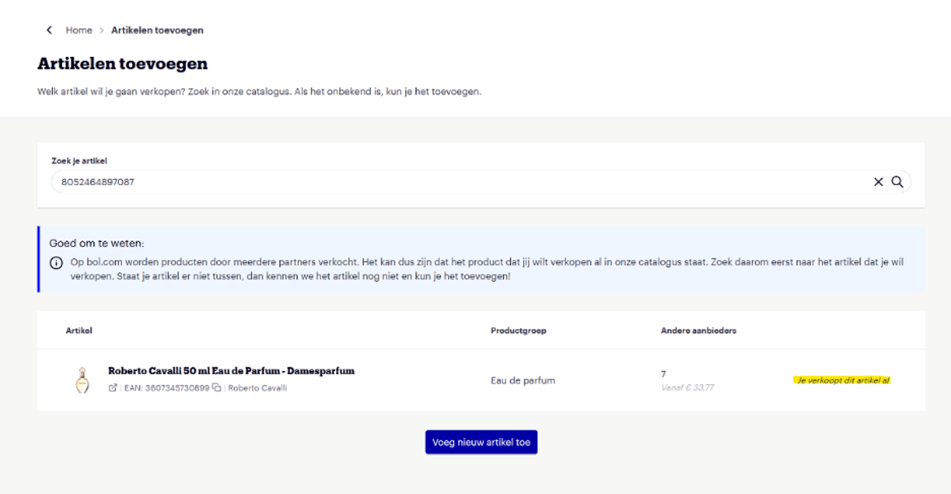Screen dimensions: 951x494
Task: Click the Productgroep column header
Action: pyautogui.click(x=518, y=330)
